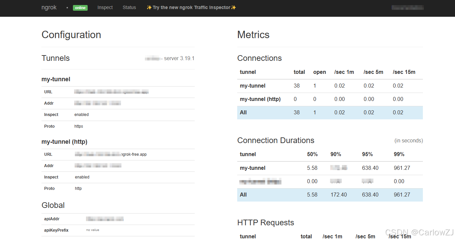Select the 50% column header
455x240 pixels.
[312, 154]
